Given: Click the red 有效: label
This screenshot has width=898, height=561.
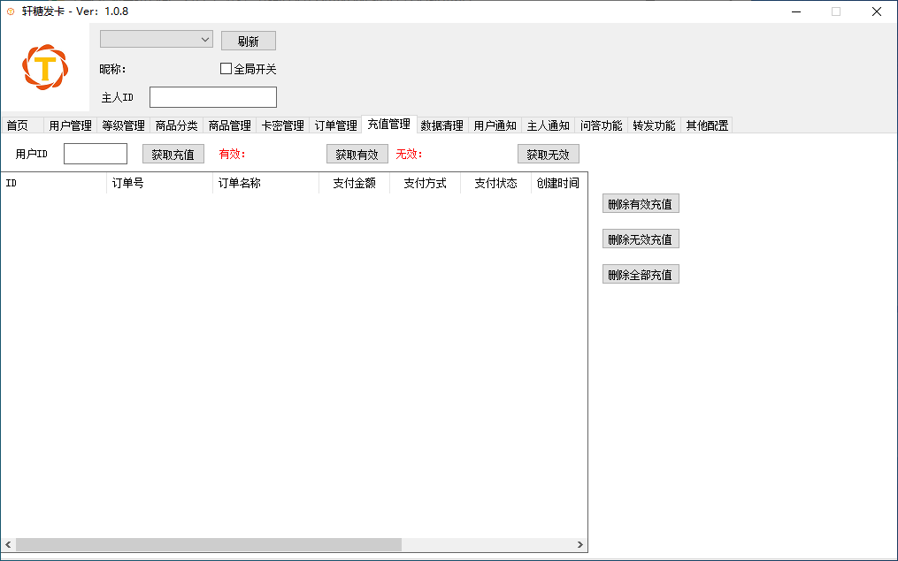Looking at the screenshot, I should click(232, 154).
